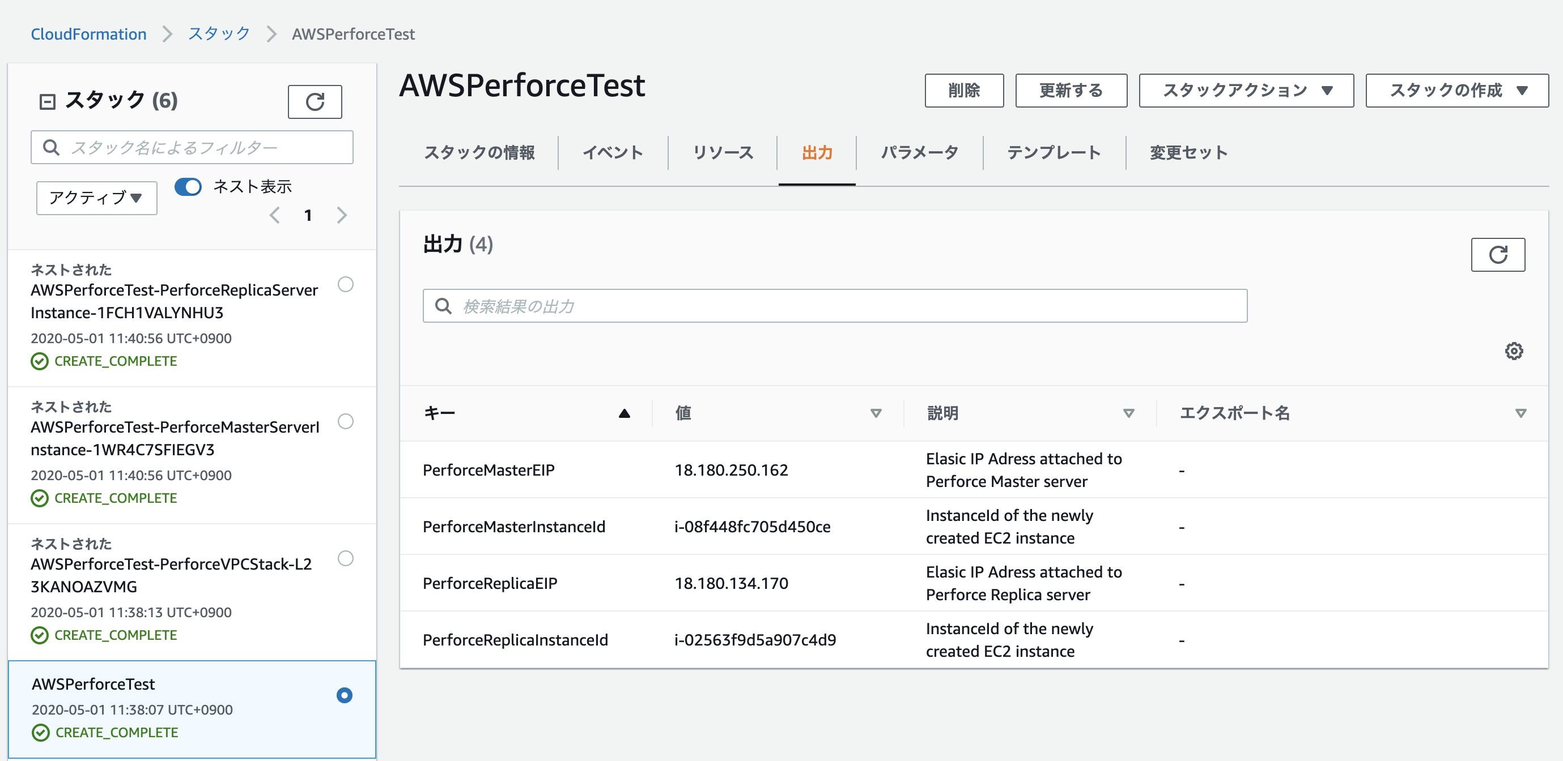Sort by description column arrow
The width and height of the screenshot is (1563, 761).
pos(1128,413)
